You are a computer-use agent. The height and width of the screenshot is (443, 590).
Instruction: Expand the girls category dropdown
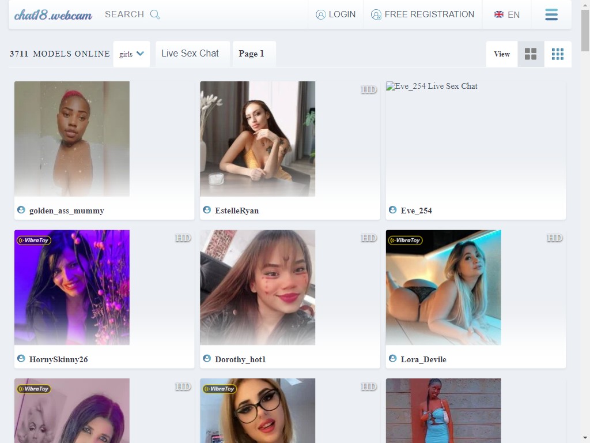click(131, 54)
